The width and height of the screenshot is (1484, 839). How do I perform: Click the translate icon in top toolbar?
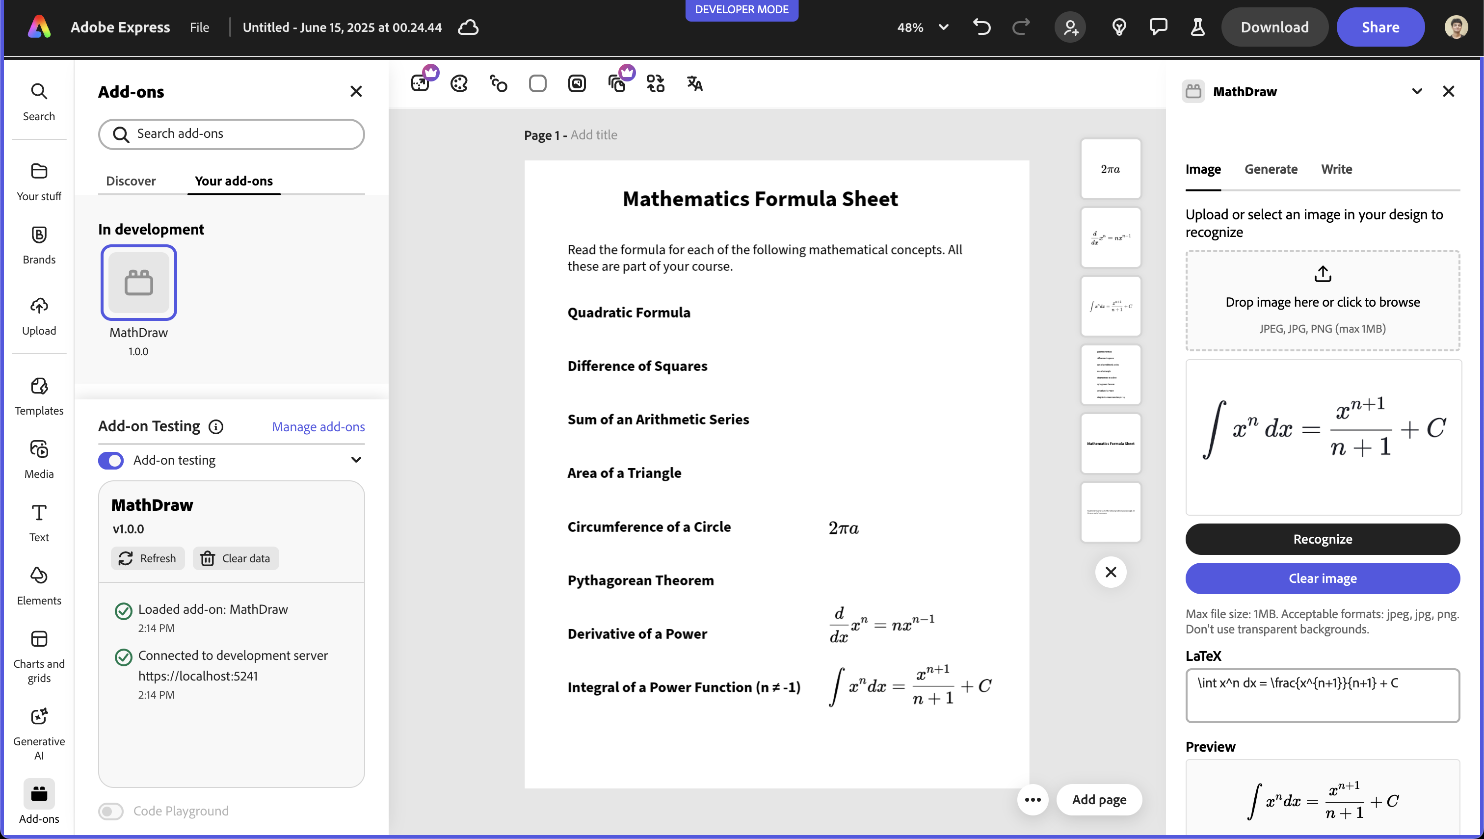694,83
